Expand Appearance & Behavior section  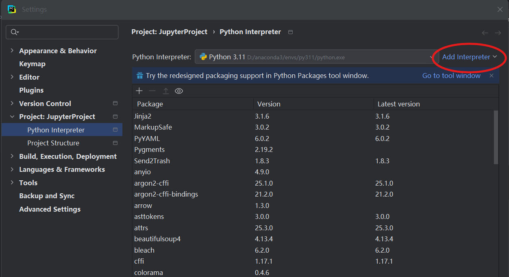(x=12, y=51)
